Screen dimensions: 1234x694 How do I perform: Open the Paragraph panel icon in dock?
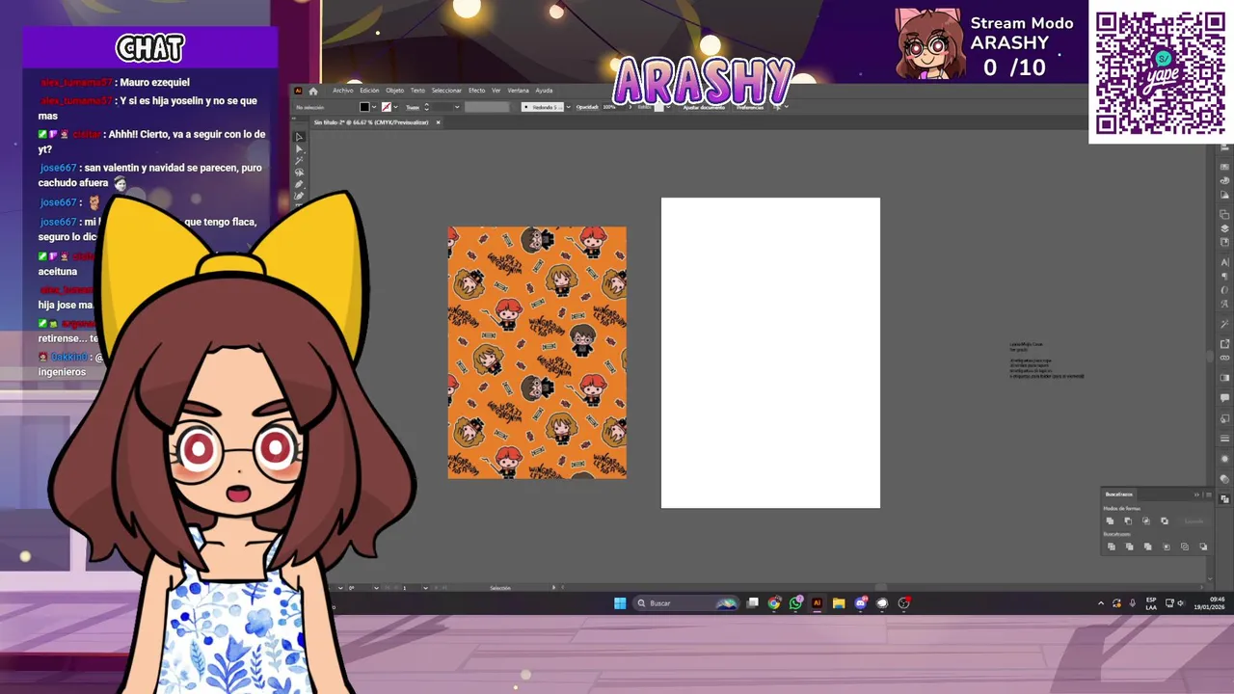(x=1224, y=276)
